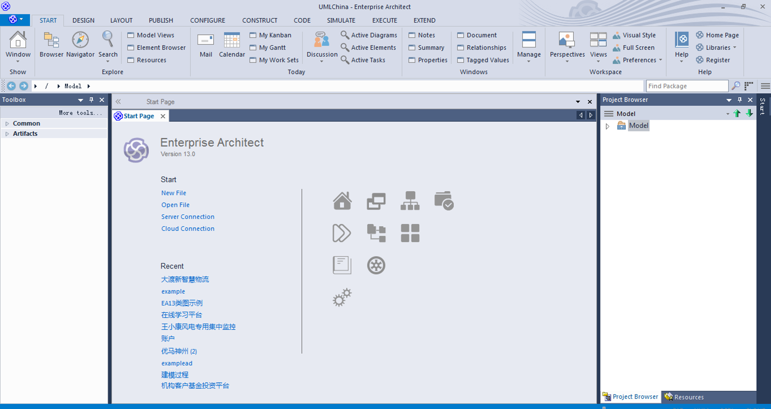This screenshot has height=409, width=771.
Task: Open Active Tasks search
Action: pyautogui.click(x=363, y=60)
